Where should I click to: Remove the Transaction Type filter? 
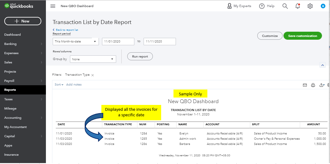[x=92, y=75]
